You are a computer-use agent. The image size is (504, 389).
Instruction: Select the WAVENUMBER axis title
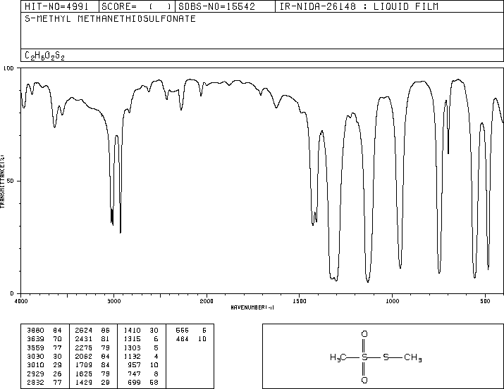click(252, 307)
